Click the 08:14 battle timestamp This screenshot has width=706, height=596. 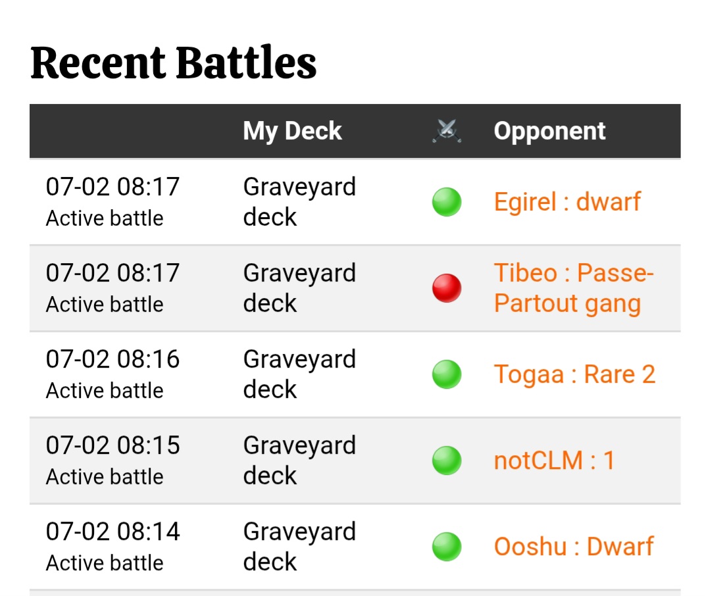click(113, 532)
